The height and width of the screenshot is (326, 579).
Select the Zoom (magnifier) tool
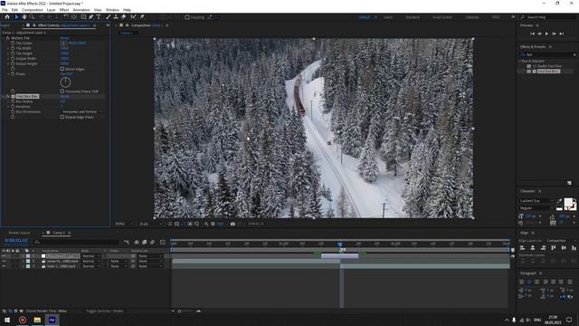pos(33,17)
